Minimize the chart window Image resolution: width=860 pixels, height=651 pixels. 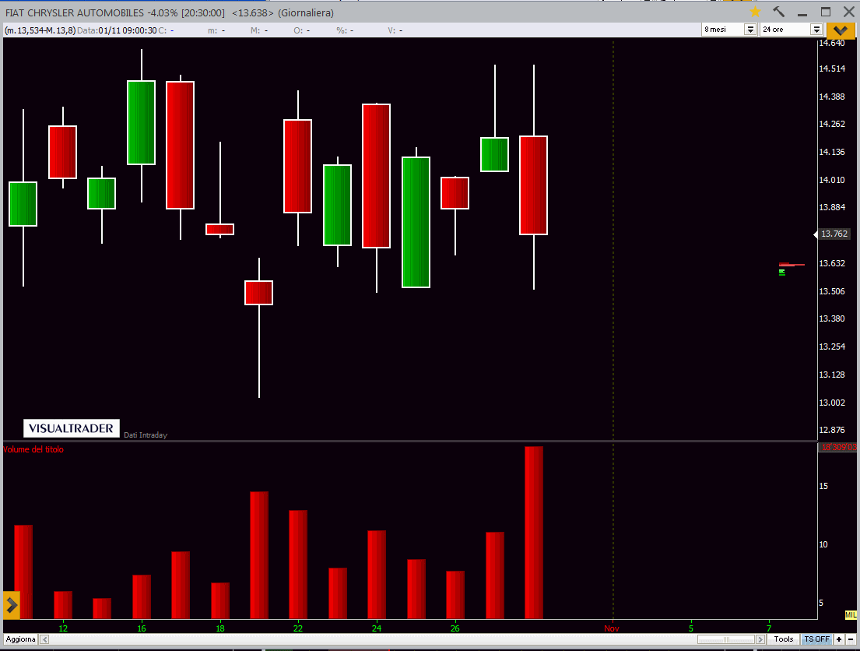802,12
